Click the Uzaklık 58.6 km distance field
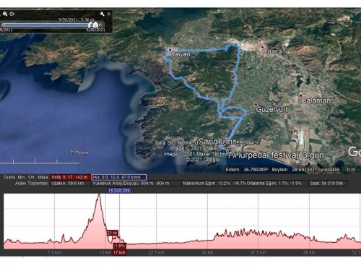This screenshot has width=361, height=271. [x=71, y=184]
